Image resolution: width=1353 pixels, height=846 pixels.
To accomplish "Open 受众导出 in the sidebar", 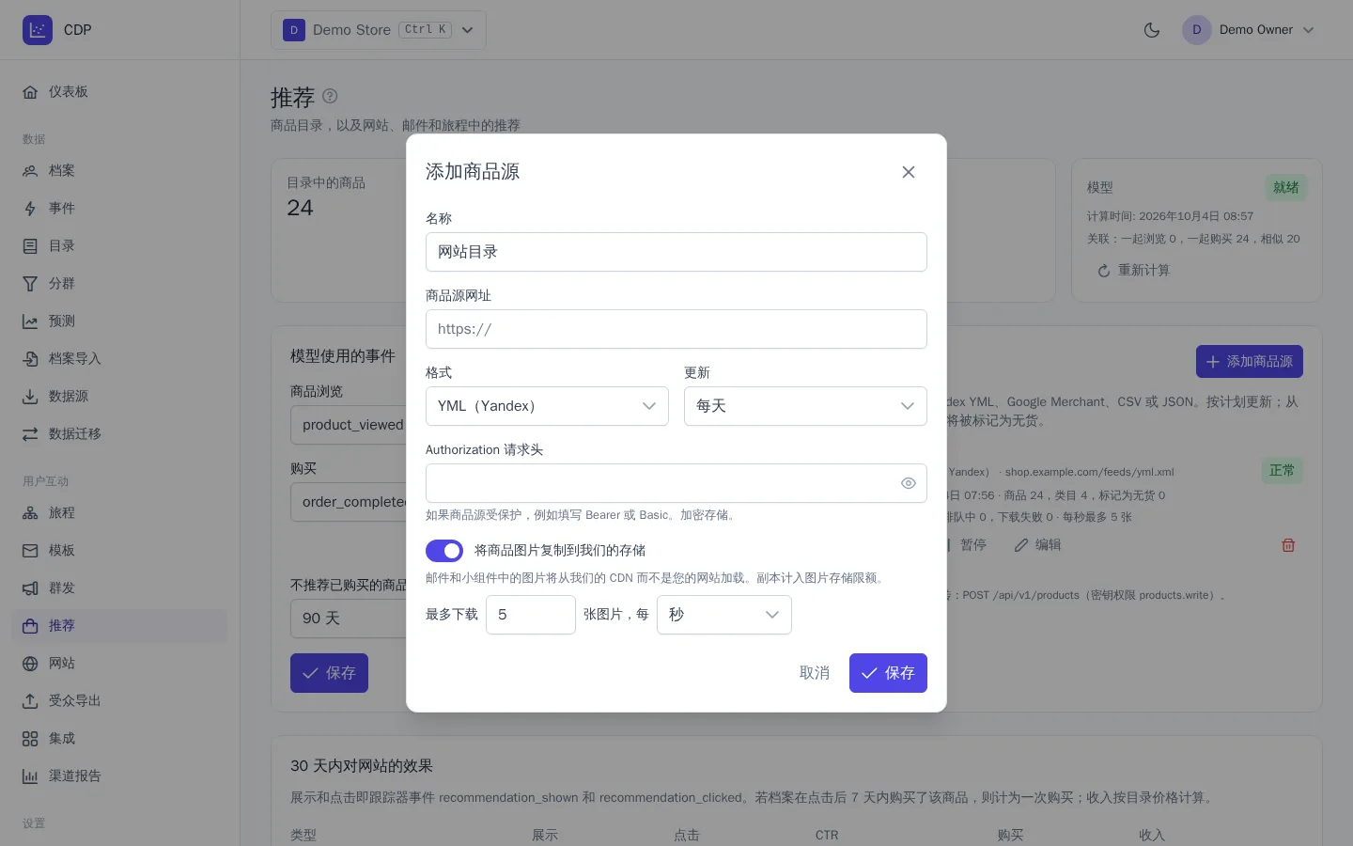I will (120, 701).
